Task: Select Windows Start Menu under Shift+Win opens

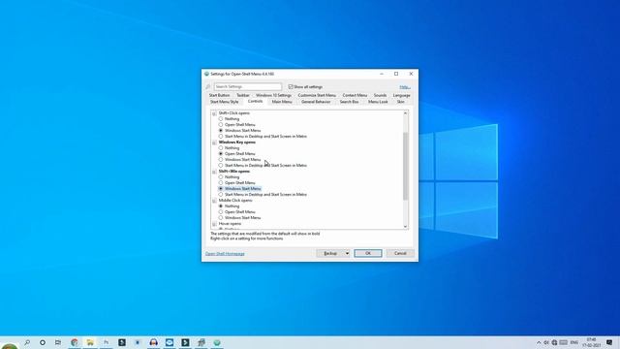Action: [221, 189]
